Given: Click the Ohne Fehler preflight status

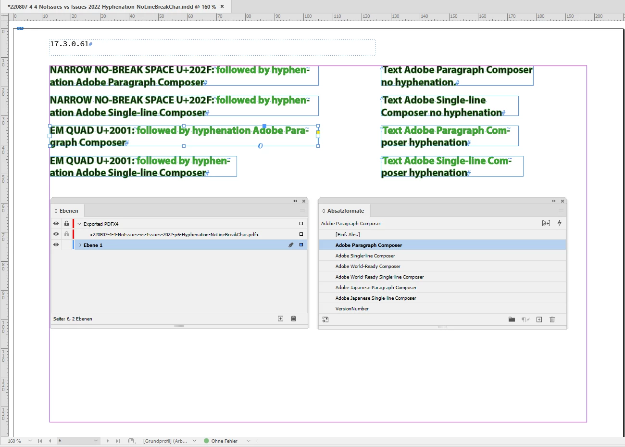Looking at the screenshot, I should coord(221,441).
